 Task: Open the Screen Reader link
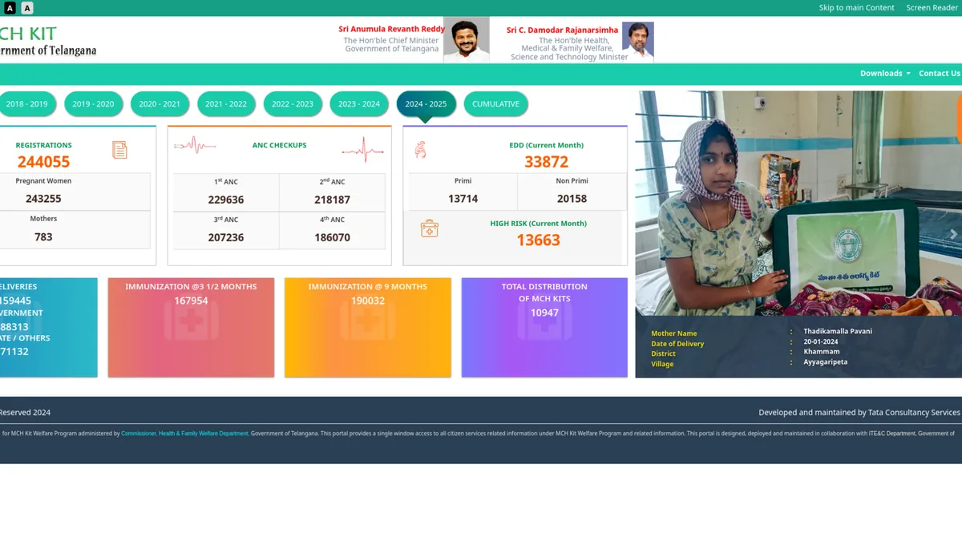point(932,8)
